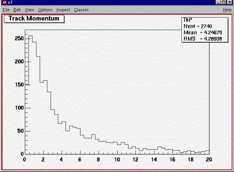Click the c1 window system icon
This screenshot has width=234, height=172.
pyautogui.click(x=4, y=3)
